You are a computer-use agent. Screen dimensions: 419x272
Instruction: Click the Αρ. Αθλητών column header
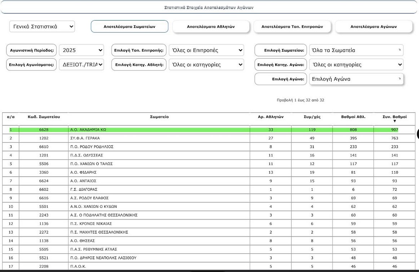pyautogui.click(x=270, y=117)
